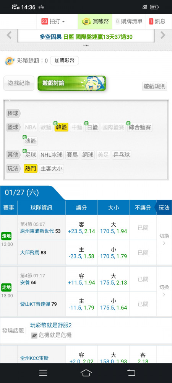Select the 韓籃 league filter

tap(62, 127)
